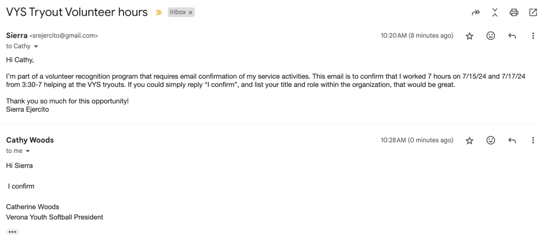Click sender name Cathy Woods
Screen dimensions: 542x241
click(30, 140)
